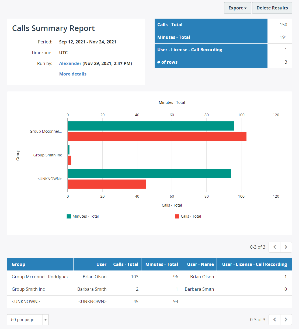
Task: Click the red Group Smith Inc calls bar
Action: [69, 160]
